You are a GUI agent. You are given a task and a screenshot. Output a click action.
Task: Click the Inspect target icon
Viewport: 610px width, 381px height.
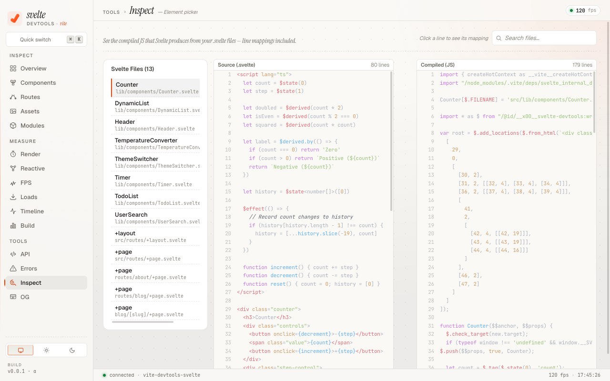[x=13, y=283]
